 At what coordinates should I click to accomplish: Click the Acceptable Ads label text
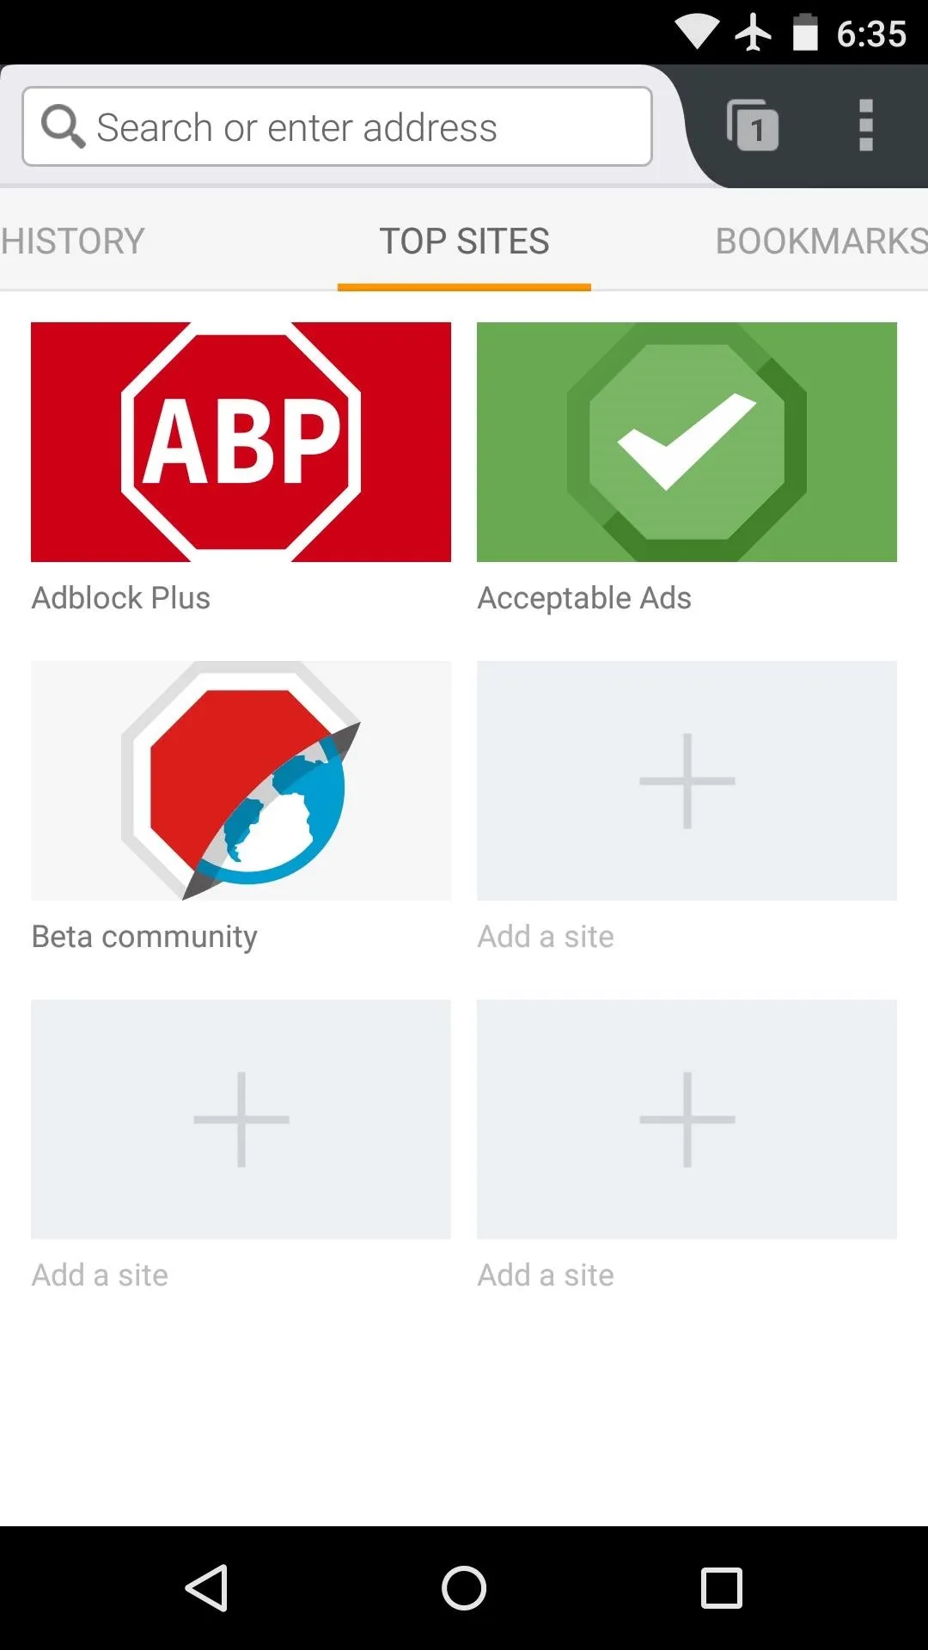[584, 599]
